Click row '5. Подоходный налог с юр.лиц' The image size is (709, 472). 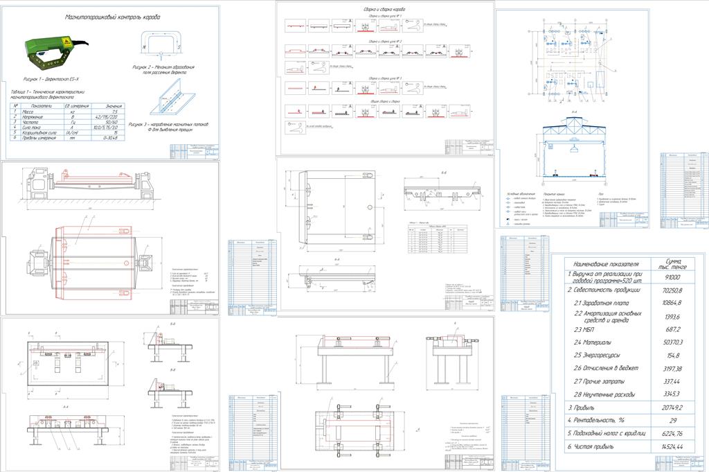[607, 434]
